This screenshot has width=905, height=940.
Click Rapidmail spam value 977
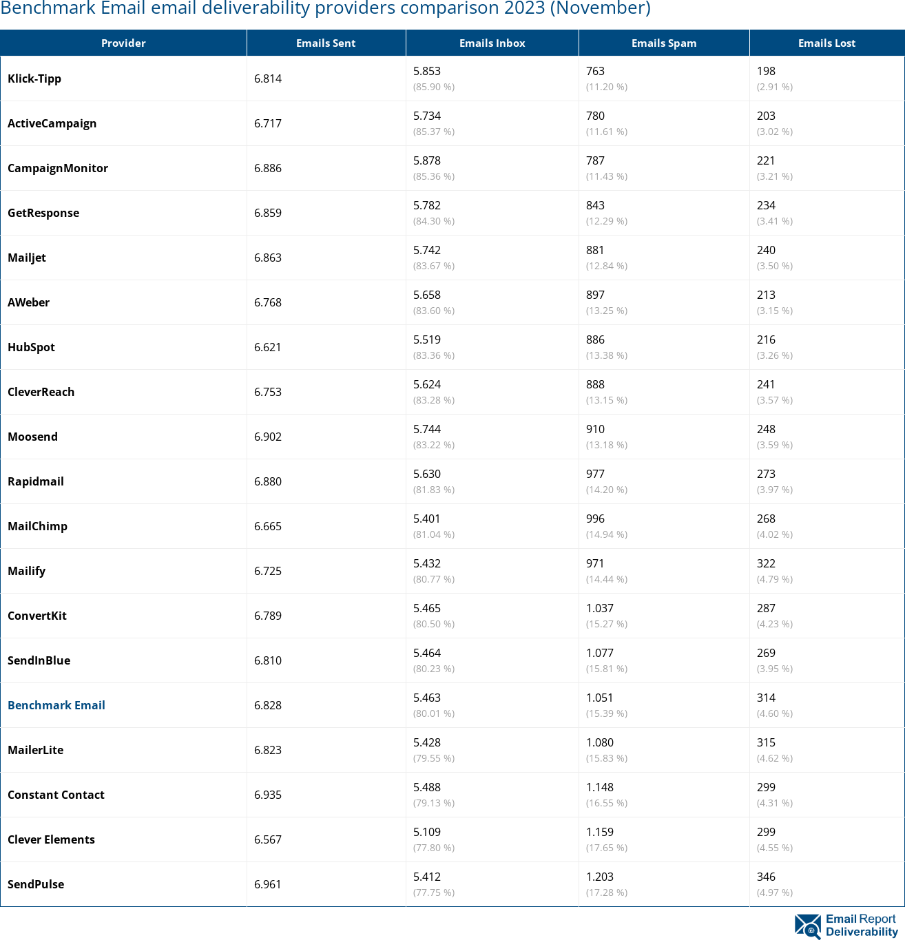click(x=596, y=474)
